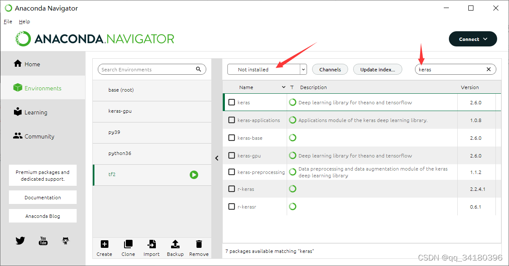Click version 1.0.8 of keras-applications
509x266 pixels.
coord(476,120)
